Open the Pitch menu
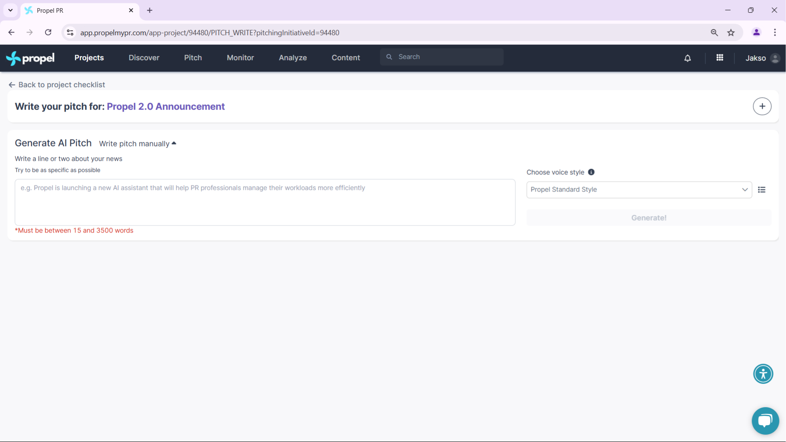Screen dimensions: 786x442 pyautogui.click(x=193, y=58)
